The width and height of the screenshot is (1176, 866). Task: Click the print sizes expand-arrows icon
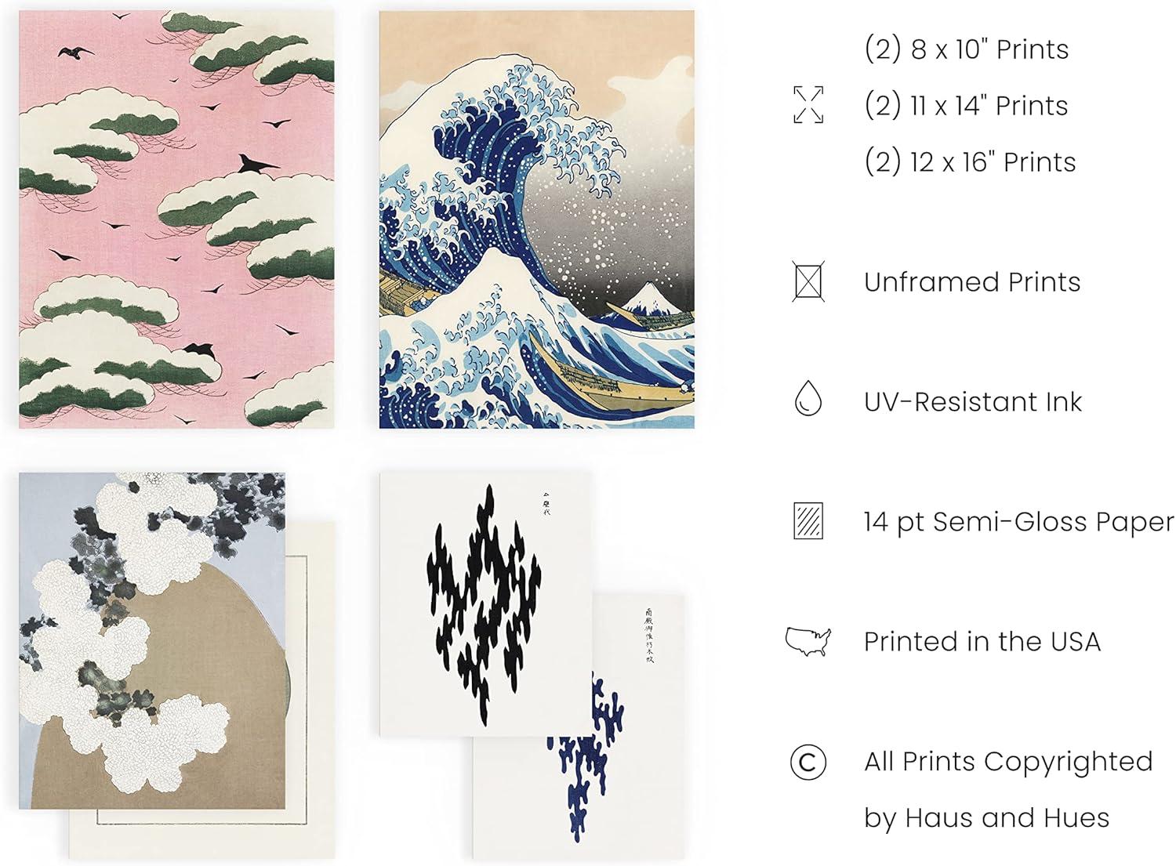[x=808, y=105]
